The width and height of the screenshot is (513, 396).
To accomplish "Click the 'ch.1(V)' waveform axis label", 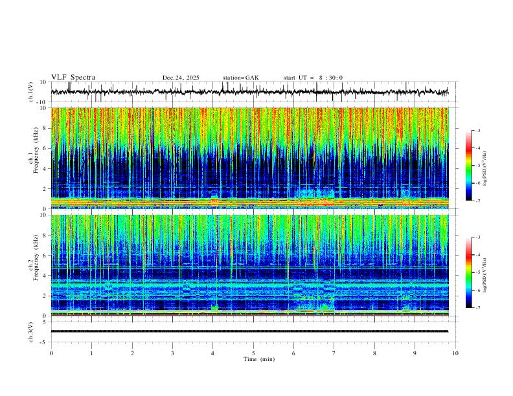I will (x=31, y=92).
